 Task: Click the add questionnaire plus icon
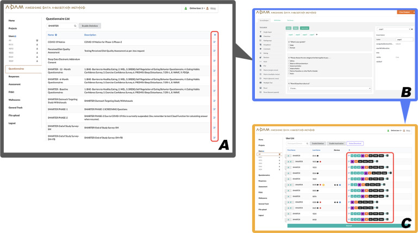214,35
